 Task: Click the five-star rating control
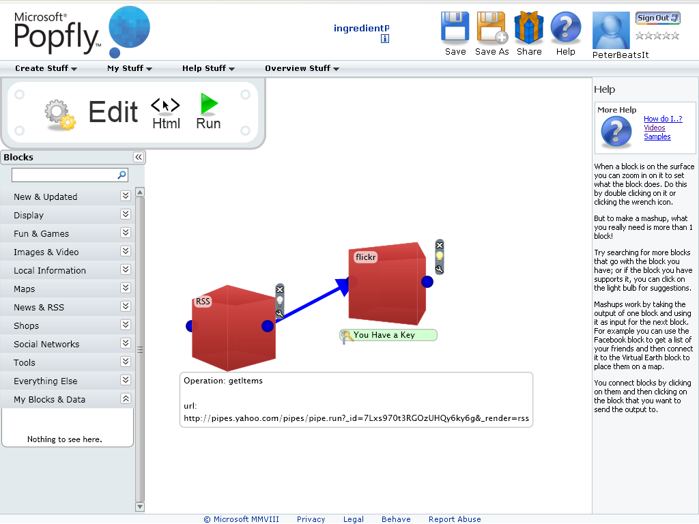pyautogui.click(x=657, y=35)
